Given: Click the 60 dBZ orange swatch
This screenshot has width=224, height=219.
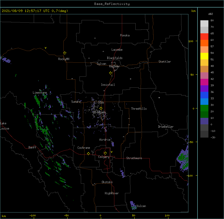Looking at the screenshot, I should [x=204, y=43].
